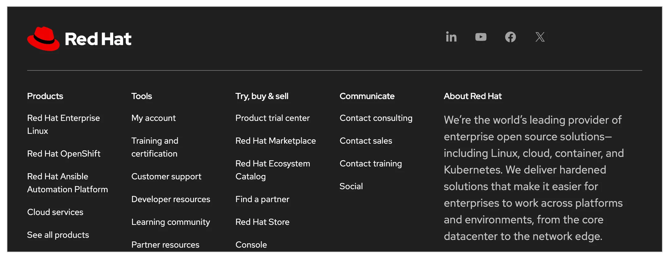Click Find a partner
670x259 pixels.
tap(262, 199)
